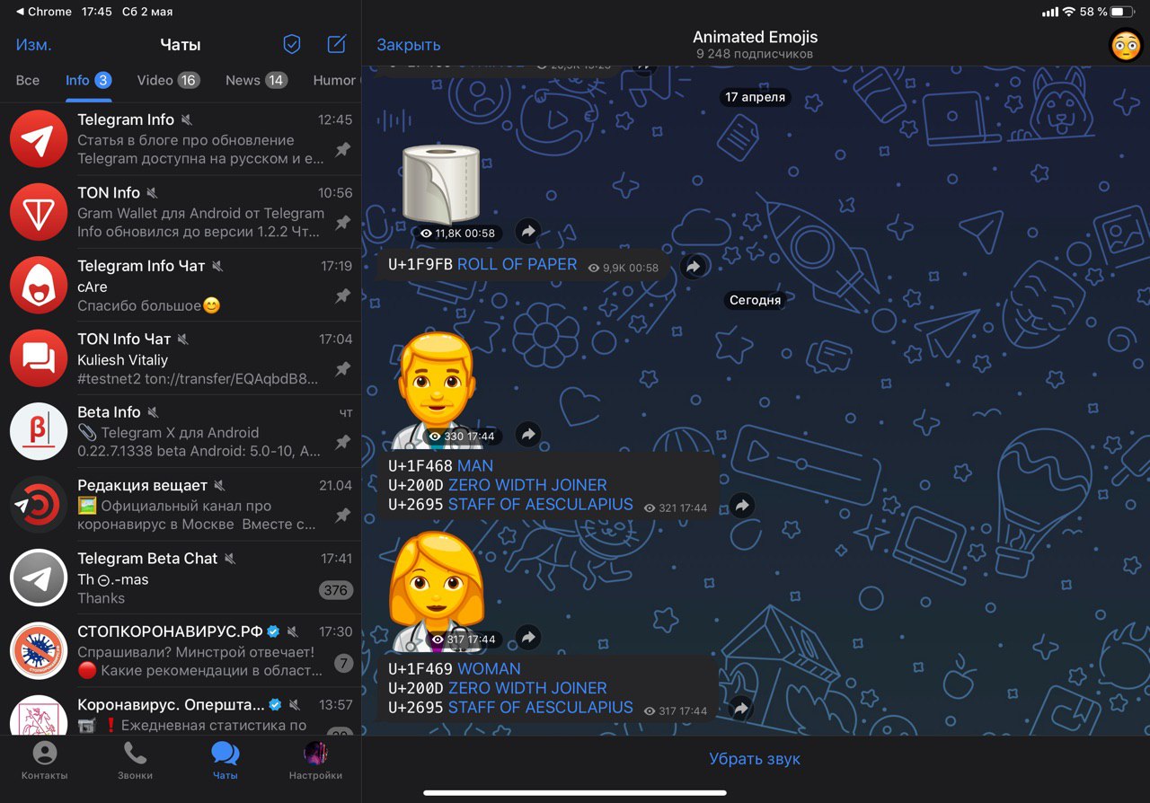Viewport: 1150px width, 803px height.
Task: Forward the U+1F468 MAN message
Action: (741, 506)
